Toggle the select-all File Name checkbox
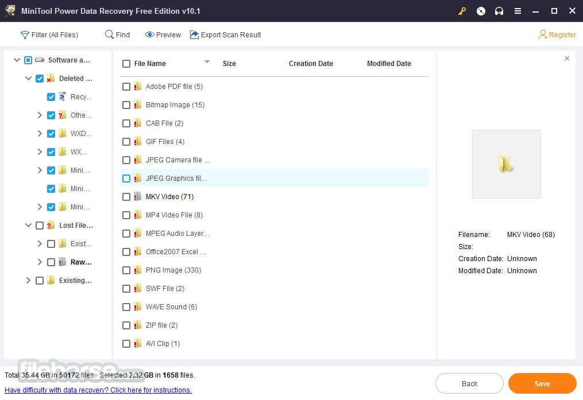 pos(126,64)
